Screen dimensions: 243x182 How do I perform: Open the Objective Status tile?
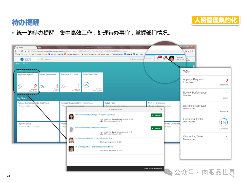(38, 132)
